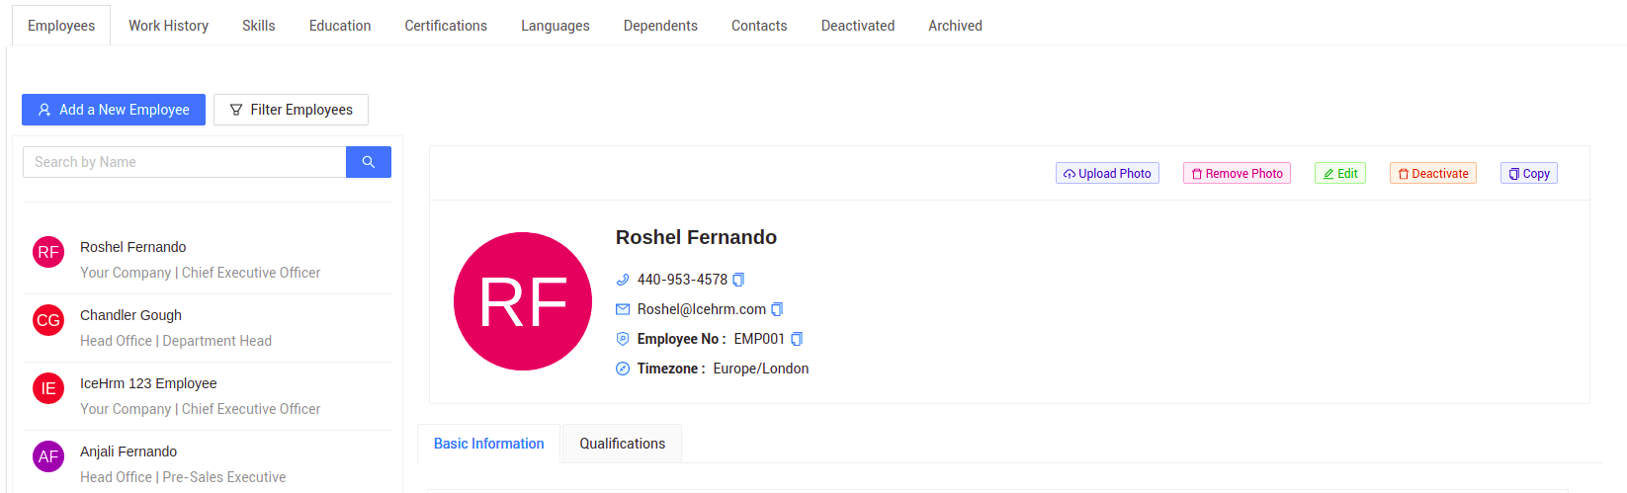
Task: Deactivate Roshel Fernando's profile
Action: pos(1433,174)
